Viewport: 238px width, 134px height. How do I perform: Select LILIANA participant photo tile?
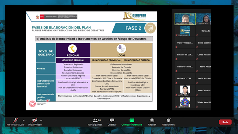click(x=185, y=90)
